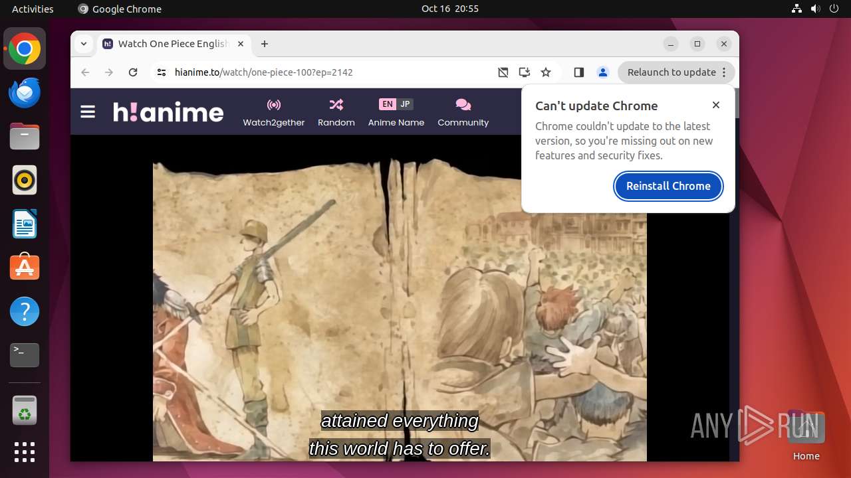Open a new tab
This screenshot has width=851, height=478.
pyautogui.click(x=265, y=44)
